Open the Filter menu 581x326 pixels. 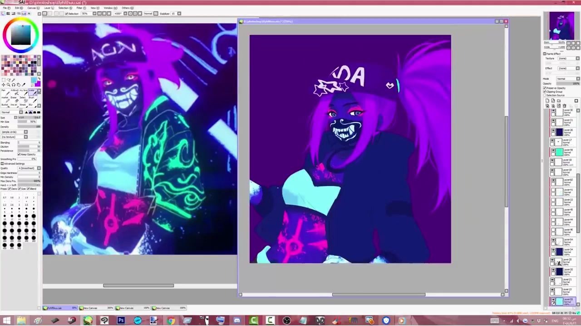coord(81,8)
